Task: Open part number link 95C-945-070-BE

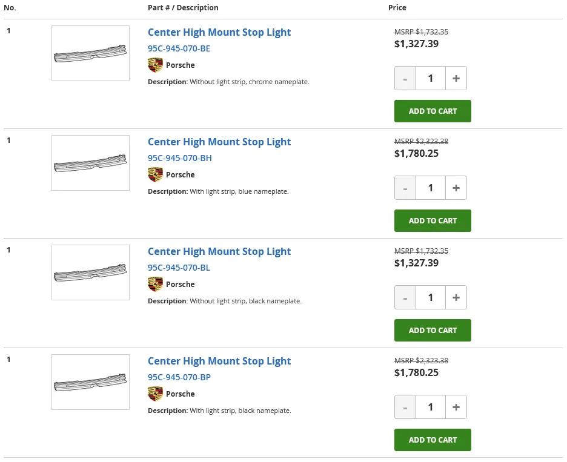Action: (x=179, y=48)
